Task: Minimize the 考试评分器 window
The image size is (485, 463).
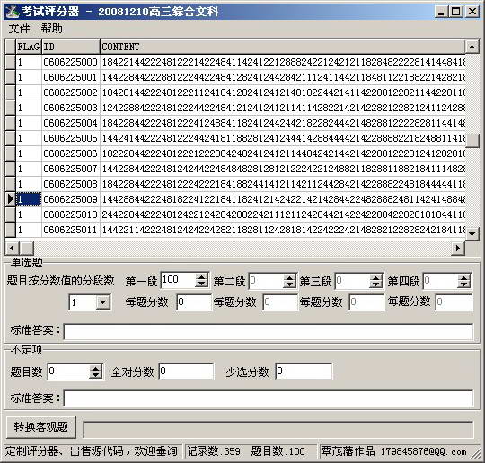Action: [441, 12]
